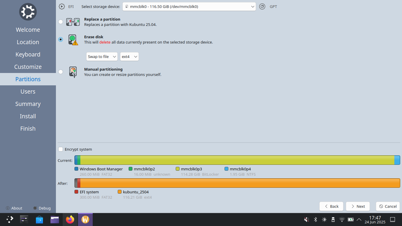
Task: Go to the Partitions step
Action: tap(28, 79)
